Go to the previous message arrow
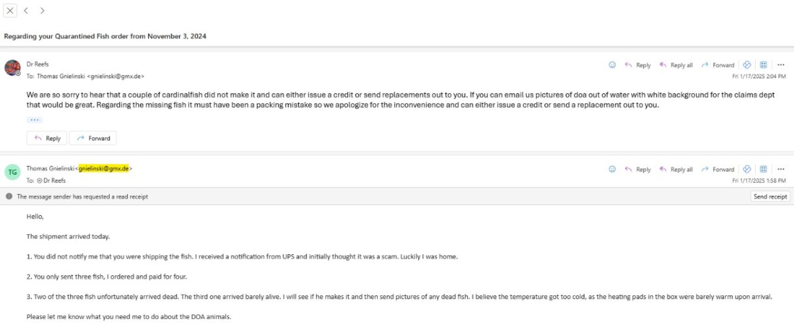The width and height of the screenshot is (794, 327). [x=26, y=11]
